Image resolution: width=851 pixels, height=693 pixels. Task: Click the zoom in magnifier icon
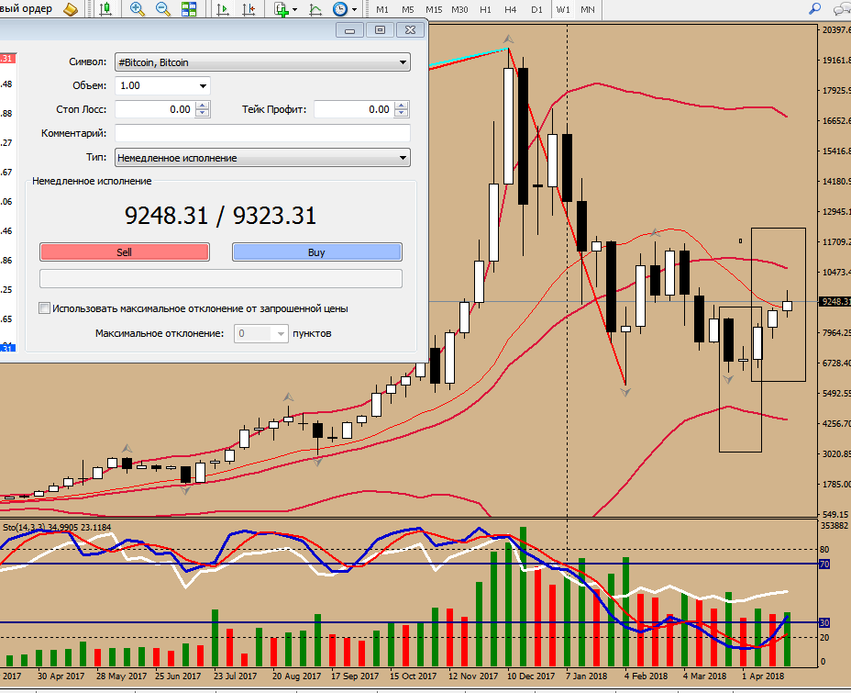[x=138, y=9]
